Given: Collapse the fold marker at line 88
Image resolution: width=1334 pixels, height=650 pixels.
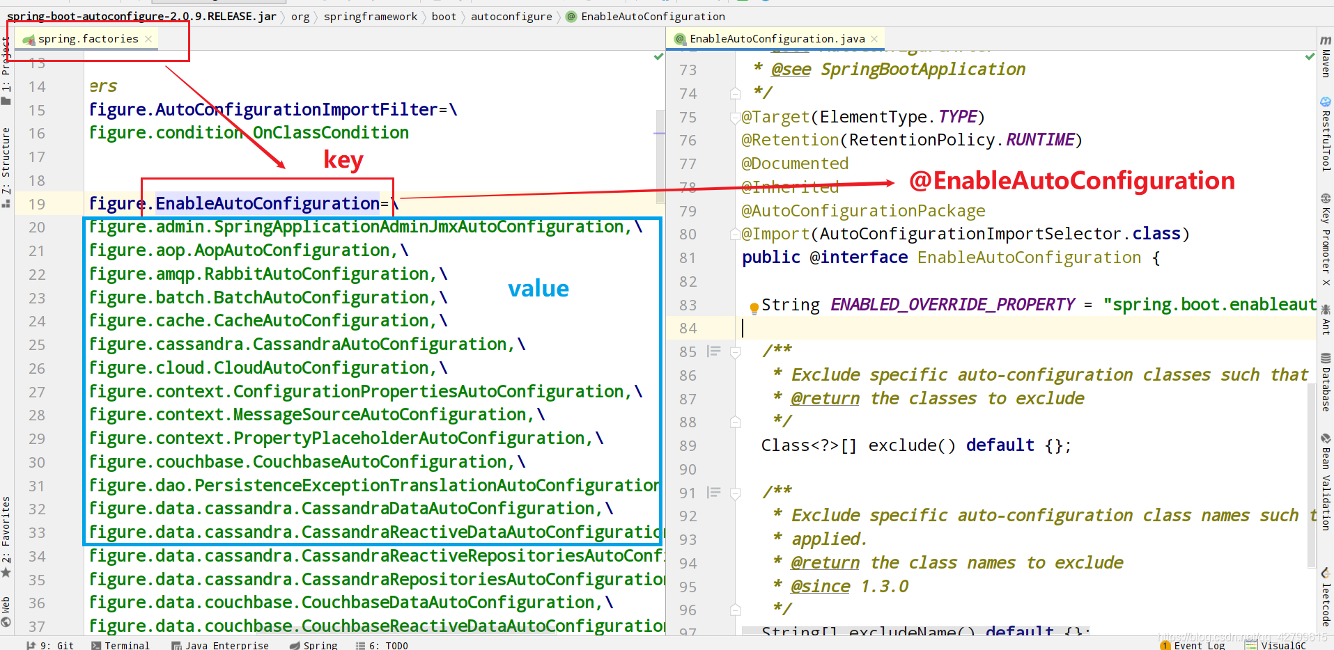Looking at the screenshot, I should click(x=735, y=422).
